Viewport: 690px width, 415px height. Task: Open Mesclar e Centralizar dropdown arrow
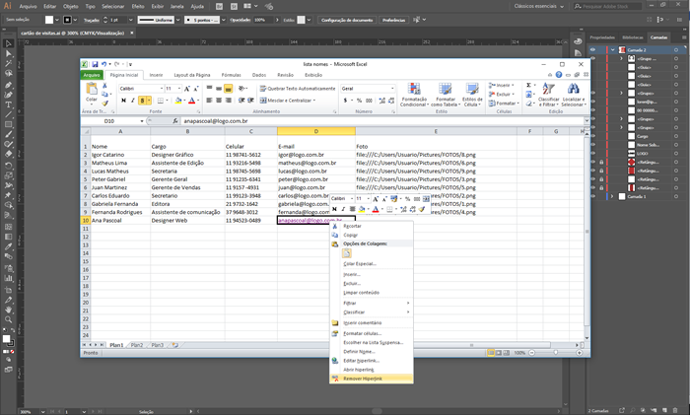click(x=314, y=101)
